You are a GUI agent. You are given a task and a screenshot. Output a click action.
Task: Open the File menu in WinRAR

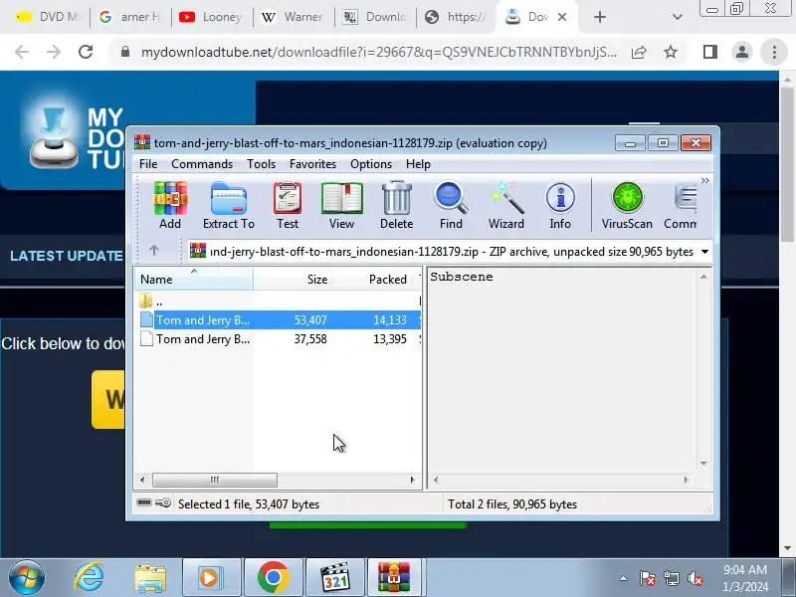pyautogui.click(x=148, y=164)
